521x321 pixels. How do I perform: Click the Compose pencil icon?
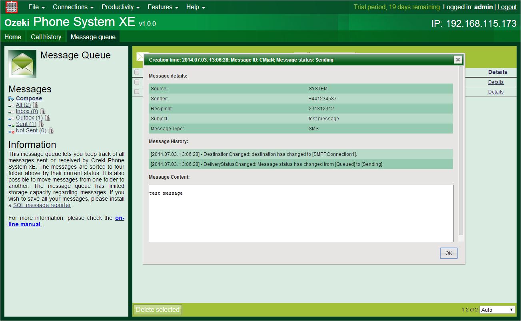pyautogui.click(x=11, y=99)
